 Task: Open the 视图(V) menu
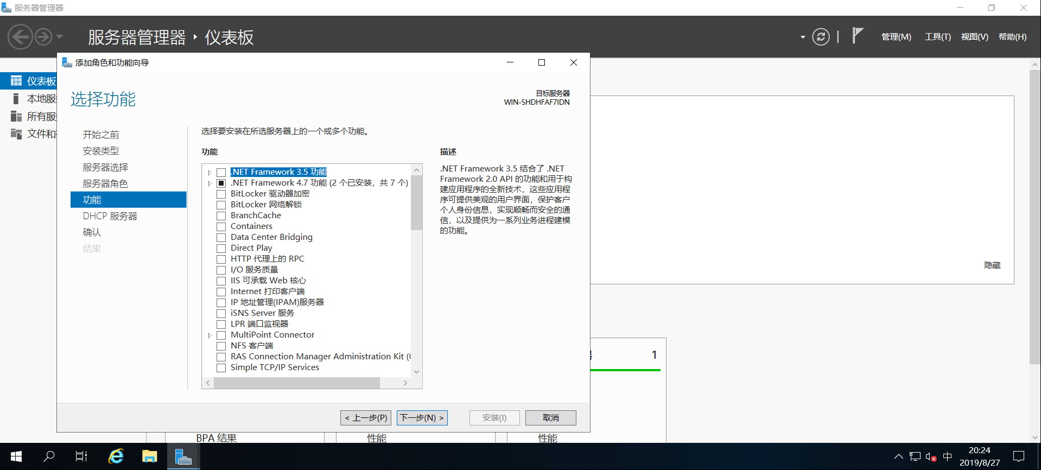974,37
